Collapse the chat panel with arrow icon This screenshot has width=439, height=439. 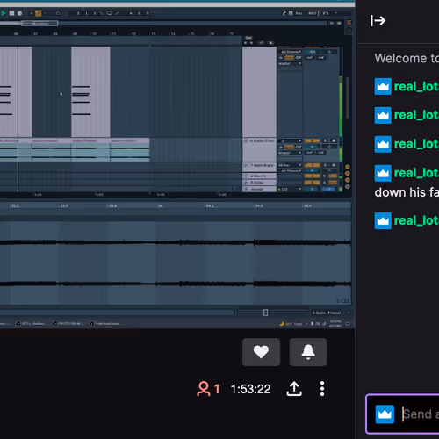[378, 20]
